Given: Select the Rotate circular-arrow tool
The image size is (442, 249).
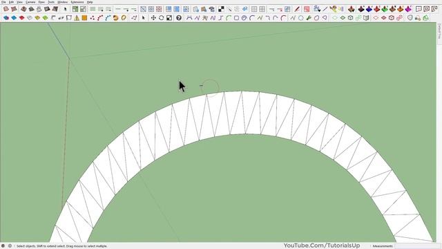Looking at the screenshot, I should [x=161, y=18].
